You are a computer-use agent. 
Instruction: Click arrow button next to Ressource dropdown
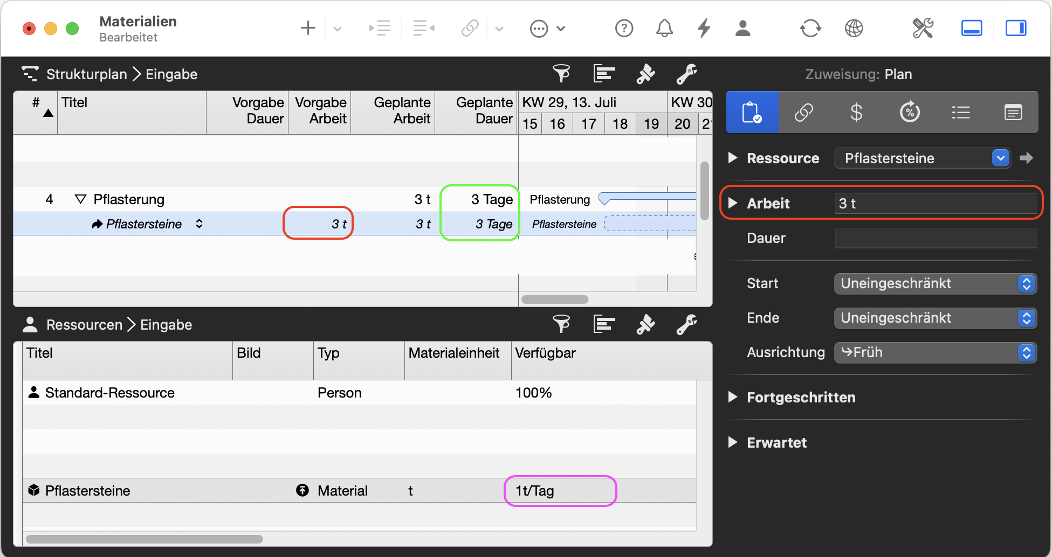pos(1026,158)
